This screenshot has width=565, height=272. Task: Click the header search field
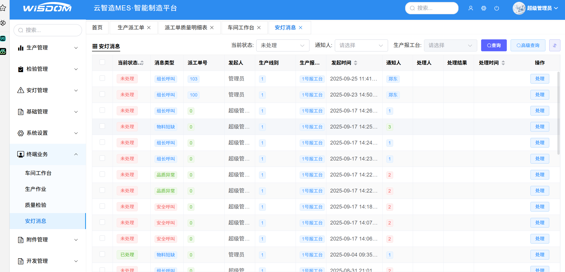click(x=432, y=8)
